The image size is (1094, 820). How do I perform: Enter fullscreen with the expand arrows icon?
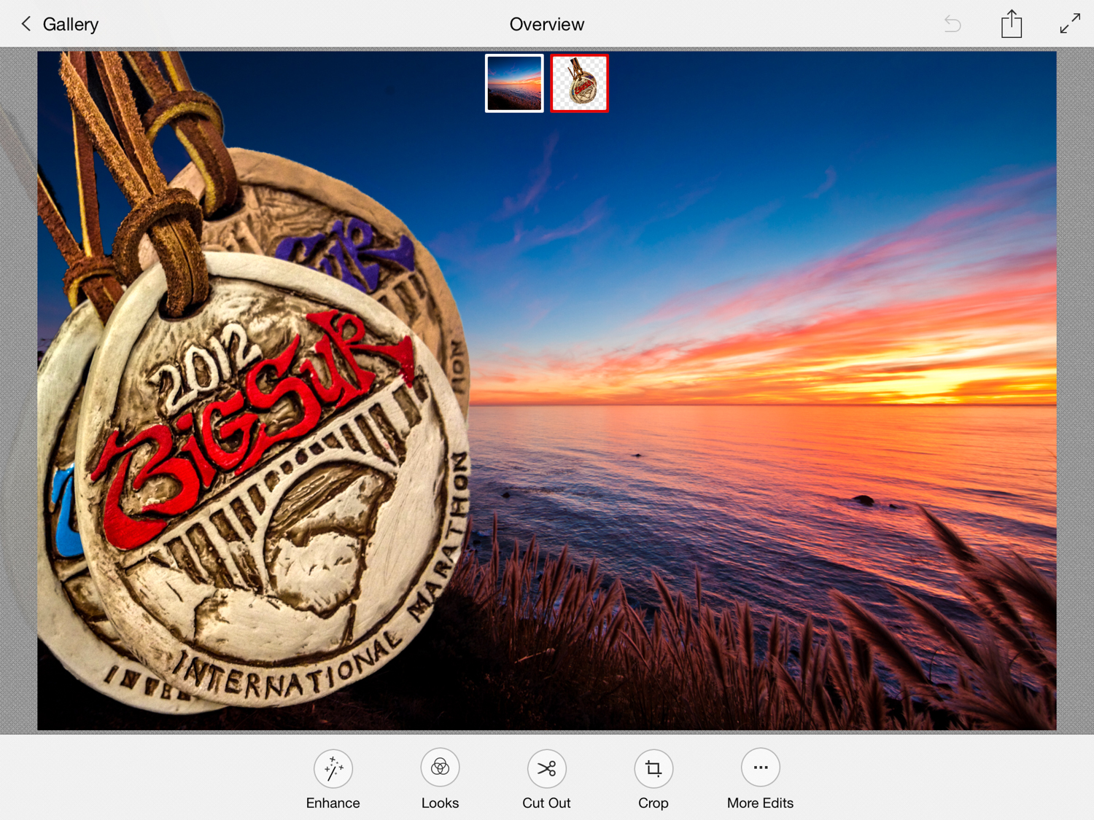coord(1070,23)
